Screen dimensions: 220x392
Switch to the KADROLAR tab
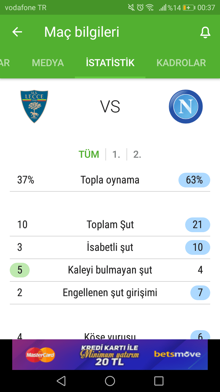181,63
